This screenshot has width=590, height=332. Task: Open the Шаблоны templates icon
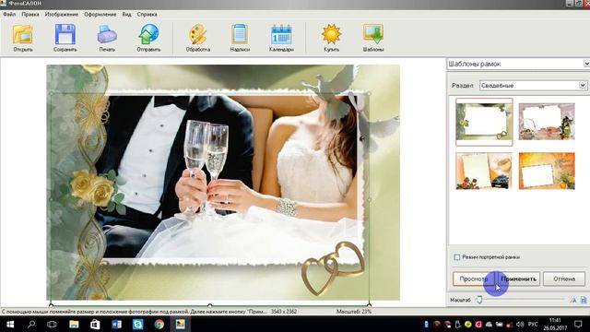click(372, 38)
